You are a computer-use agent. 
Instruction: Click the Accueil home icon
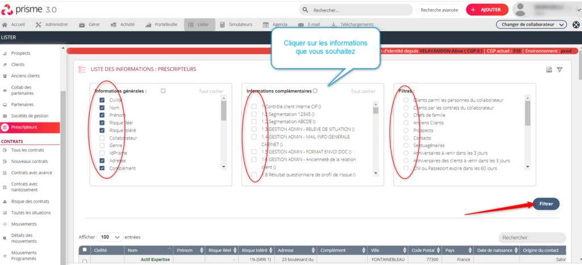[5, 24]
